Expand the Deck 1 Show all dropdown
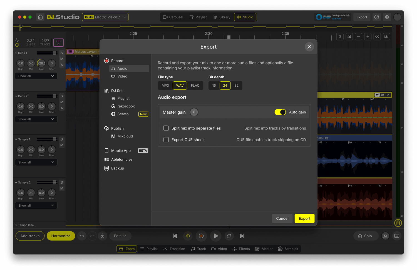Screen dimensions: 417x270 [36, 76]
